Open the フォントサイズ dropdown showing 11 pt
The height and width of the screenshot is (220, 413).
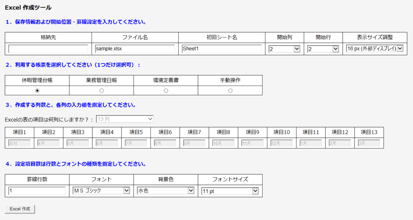click(x=230, y=191)
